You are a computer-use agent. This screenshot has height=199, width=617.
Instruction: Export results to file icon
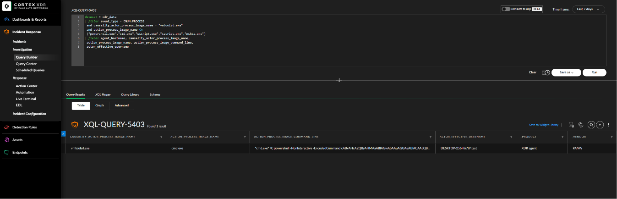coord(571,125)
